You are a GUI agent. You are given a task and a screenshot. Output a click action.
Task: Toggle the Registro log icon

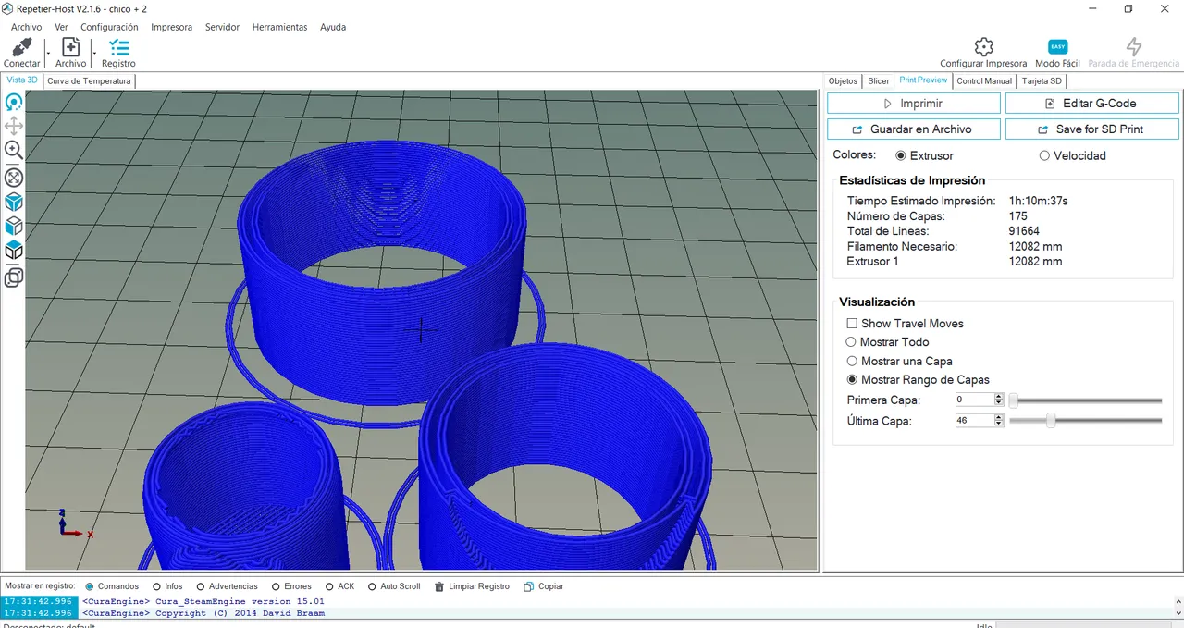coord(118,47)
